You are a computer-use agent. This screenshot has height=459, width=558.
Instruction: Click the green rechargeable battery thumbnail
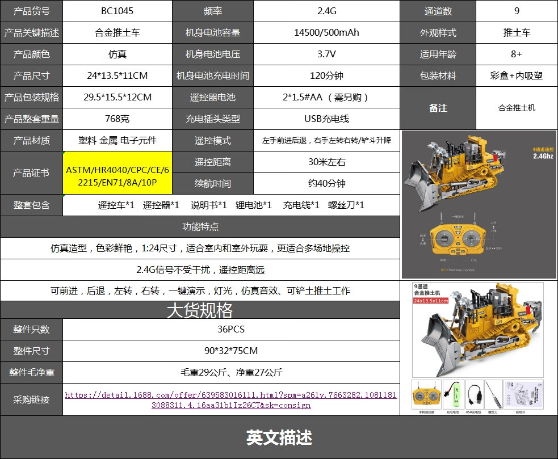(454, 395)
